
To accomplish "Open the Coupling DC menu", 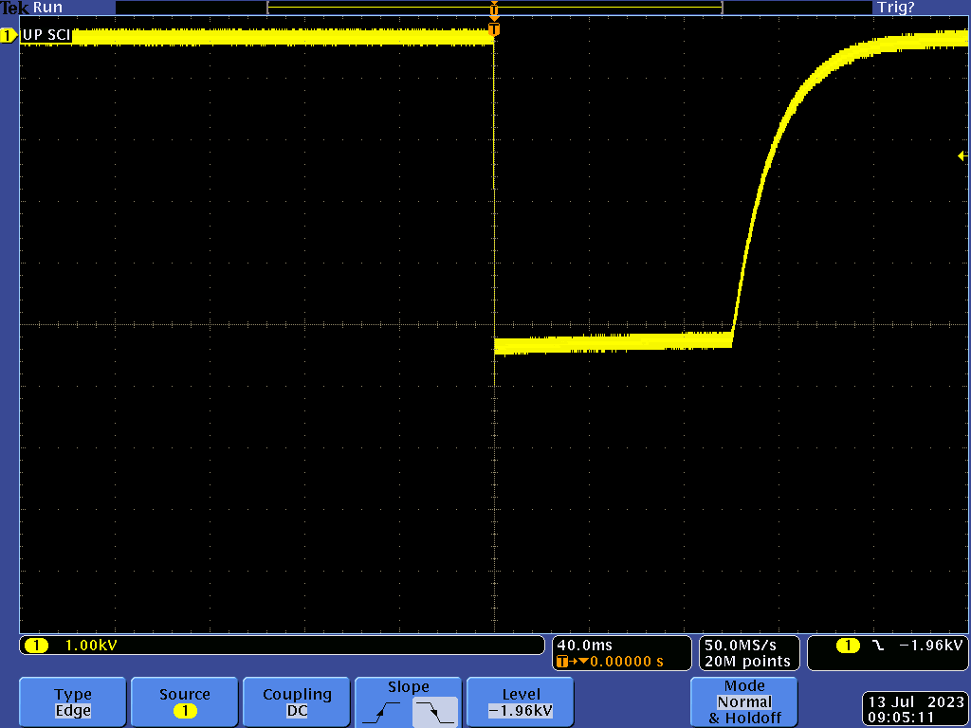I will [297, 702].
